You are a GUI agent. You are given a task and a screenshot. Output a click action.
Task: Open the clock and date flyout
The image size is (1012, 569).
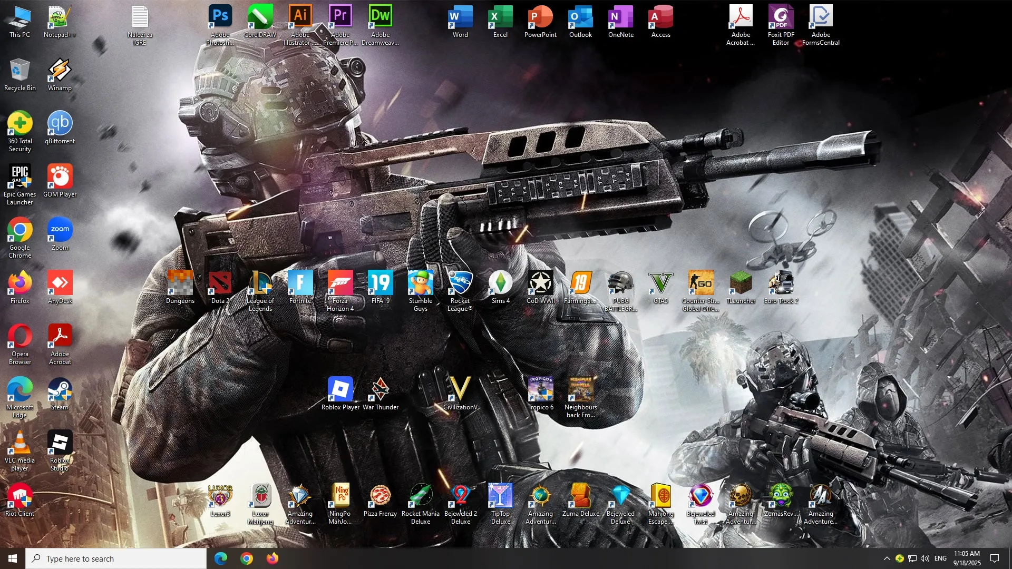tap(967, 558)
